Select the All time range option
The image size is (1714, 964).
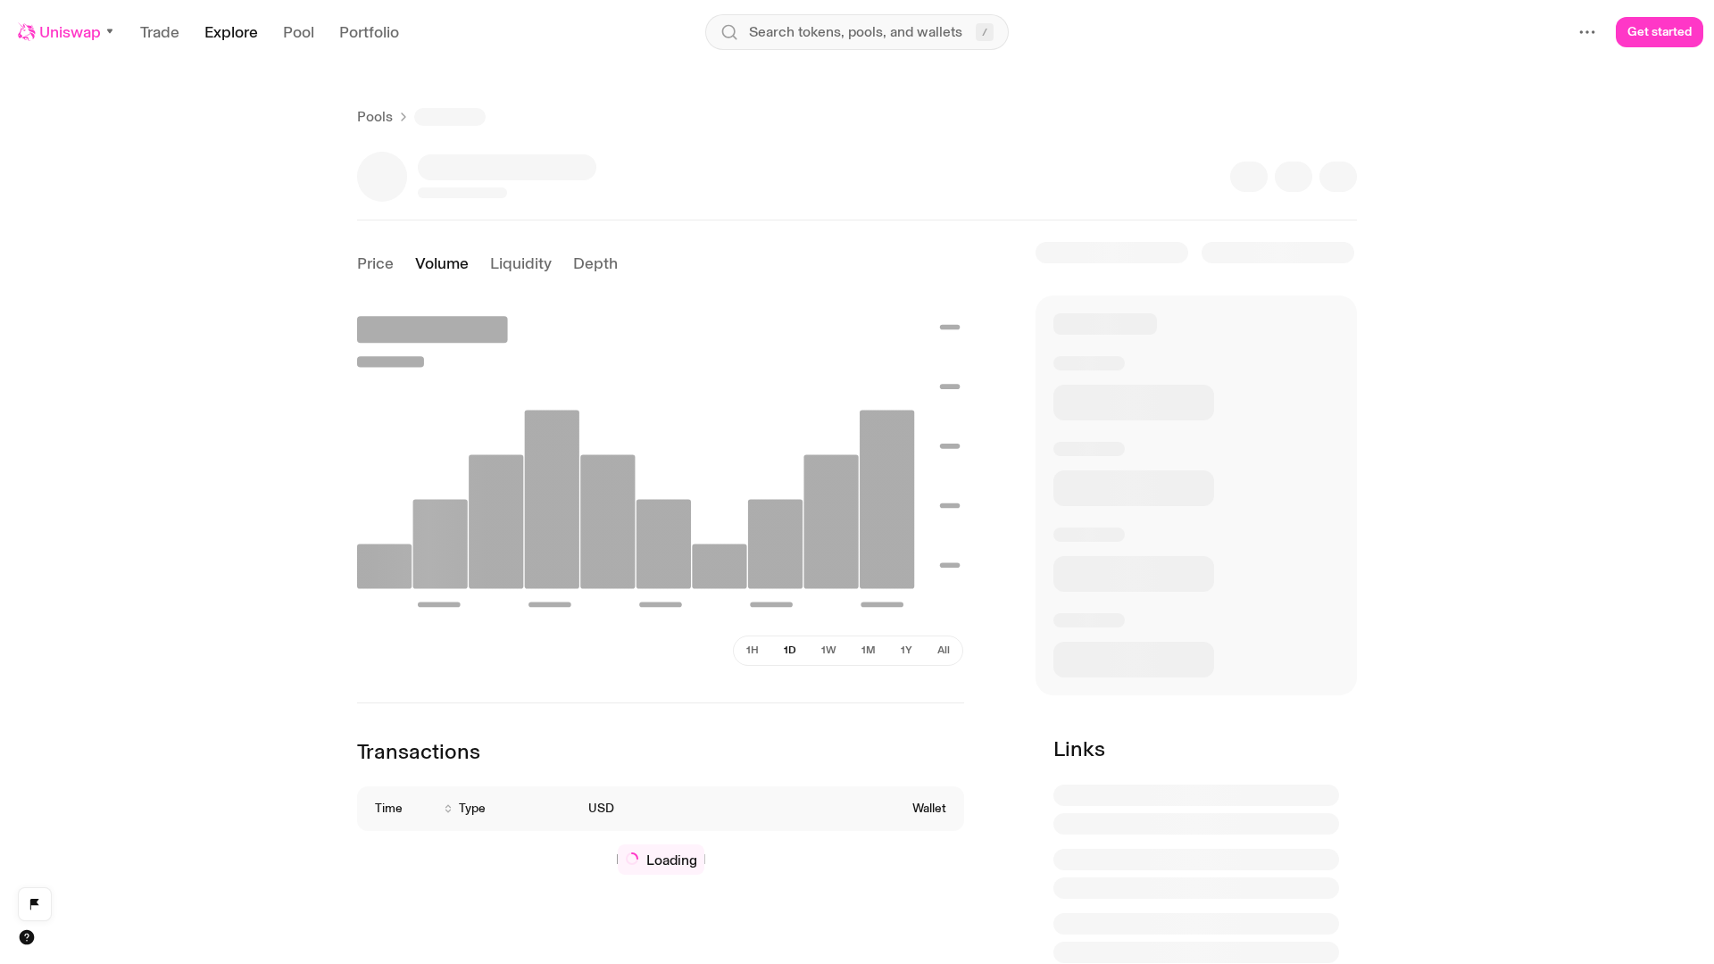[944, 651]
